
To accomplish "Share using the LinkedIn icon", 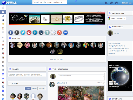I will 35,33.
